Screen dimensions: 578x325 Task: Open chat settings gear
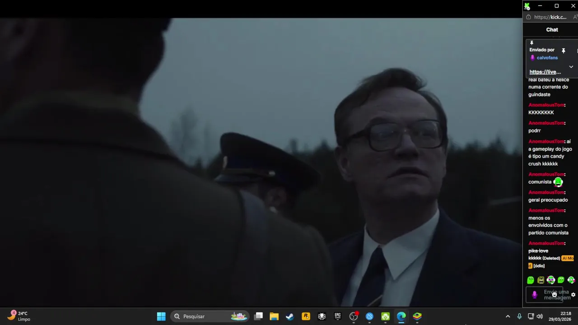click(573, 295)
